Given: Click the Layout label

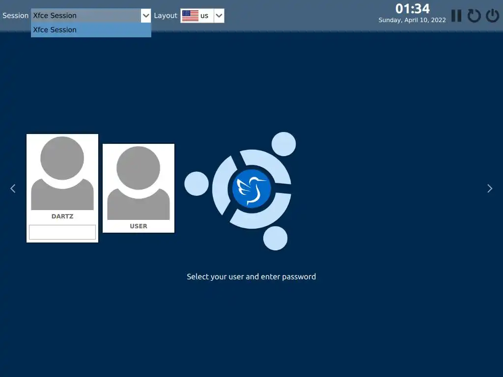Looking at the screenshot, I should tap(166, 16).
